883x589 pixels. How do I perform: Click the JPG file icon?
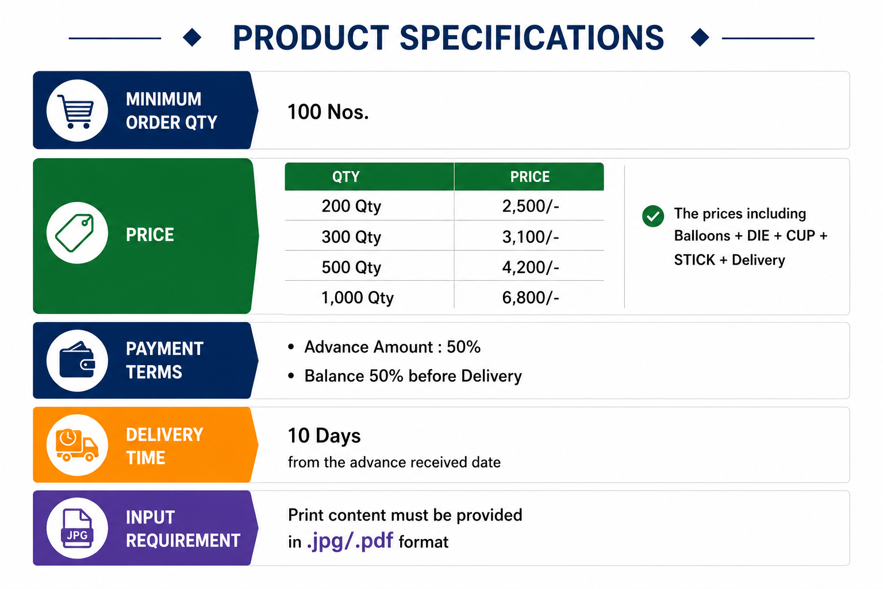pyautogui.click(x=77, y=528)
